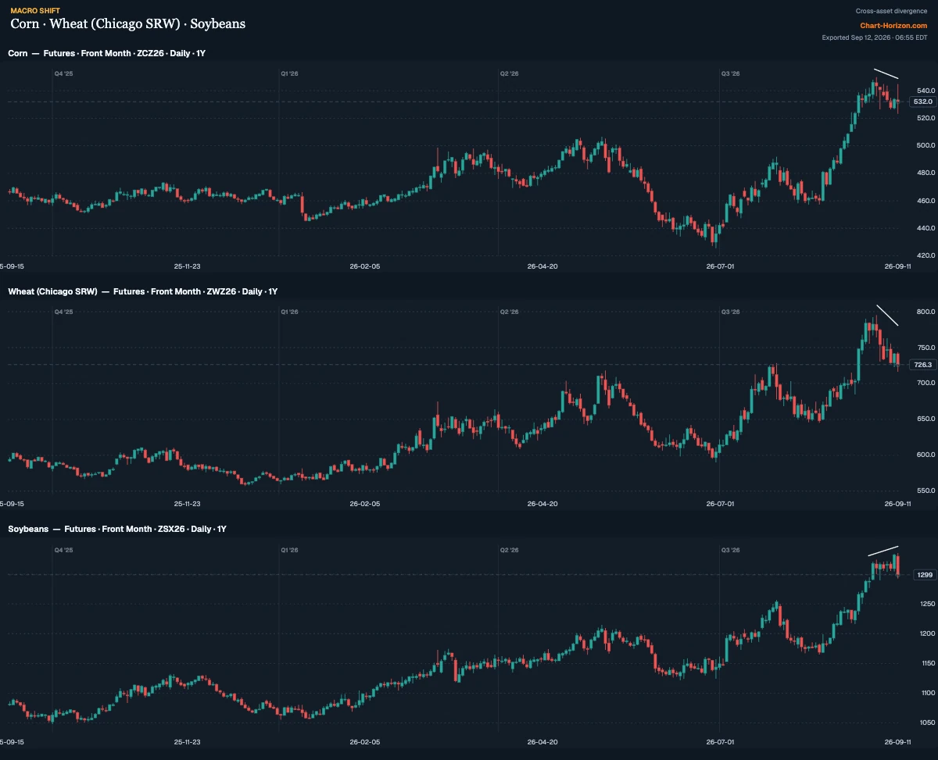Click the 800.0 price label on Wheat axis

coord(926,312)
